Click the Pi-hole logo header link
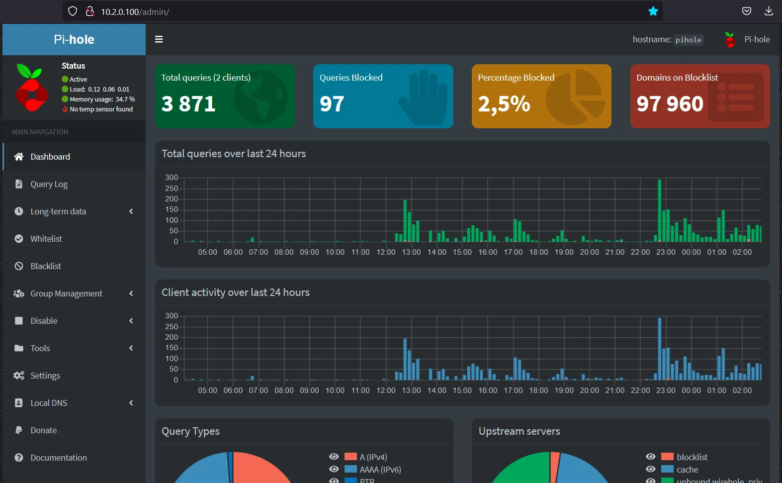Screen dimensions: 782x483 point(74,39)
